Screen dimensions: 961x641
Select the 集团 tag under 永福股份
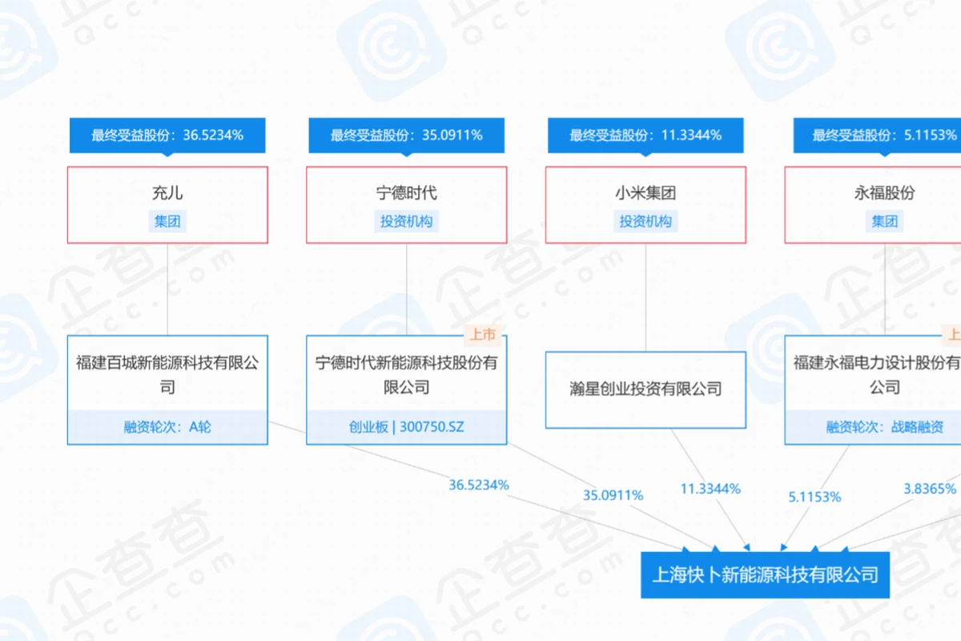pyautogui.click(x=885, y=221)
